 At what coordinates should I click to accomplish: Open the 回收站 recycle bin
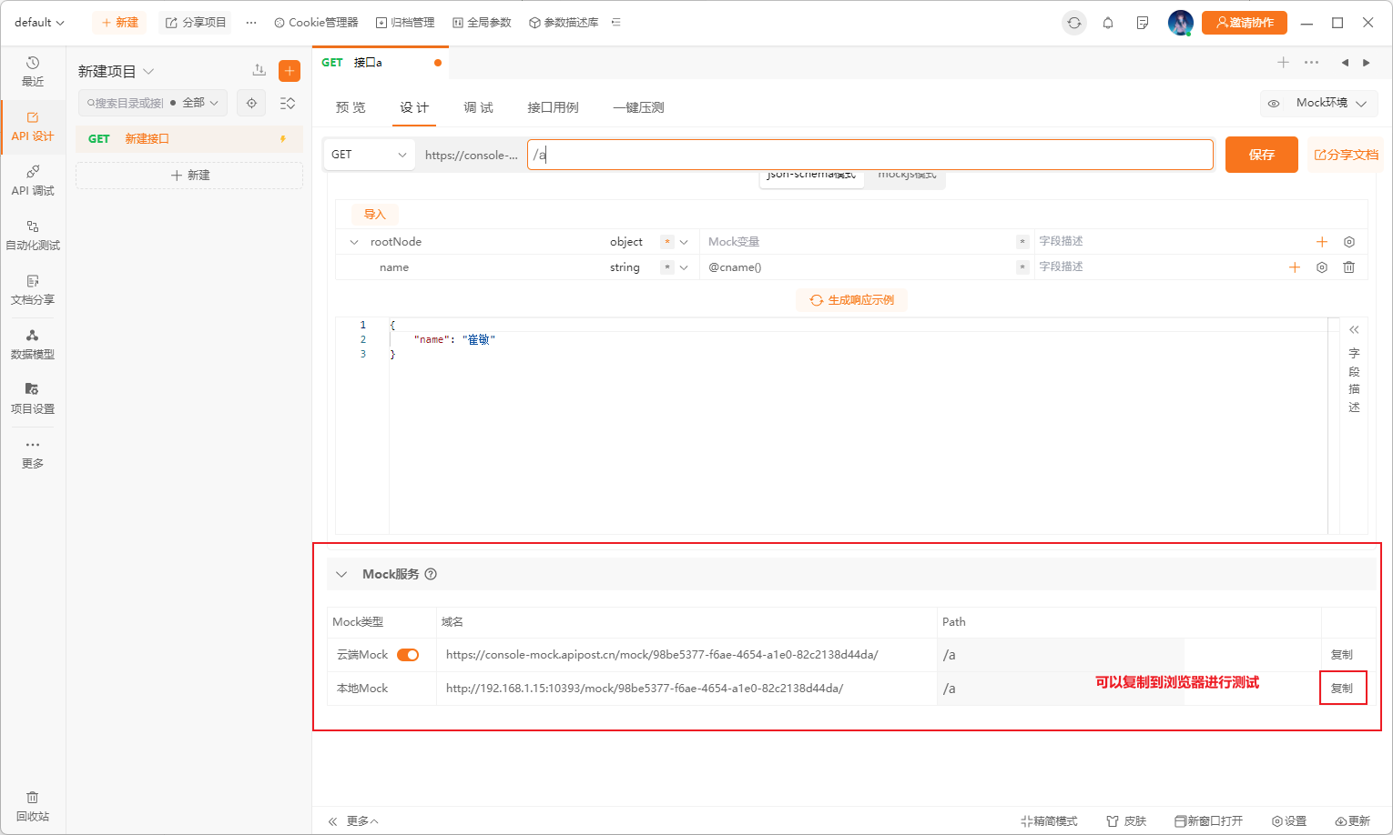point(33,806)
